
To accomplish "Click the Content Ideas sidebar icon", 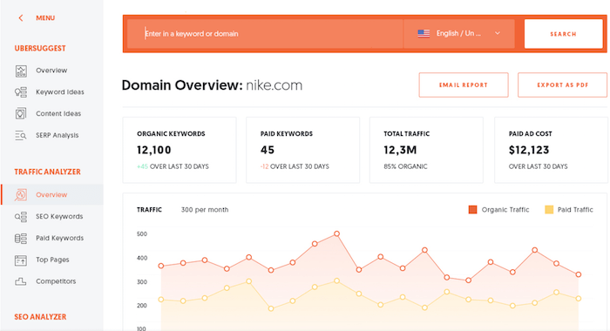I will click(x=21, y=113).
